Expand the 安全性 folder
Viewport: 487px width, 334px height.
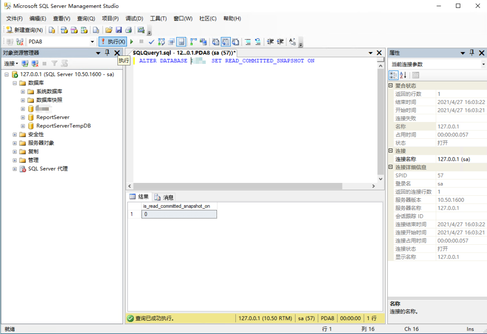point(15,134)
